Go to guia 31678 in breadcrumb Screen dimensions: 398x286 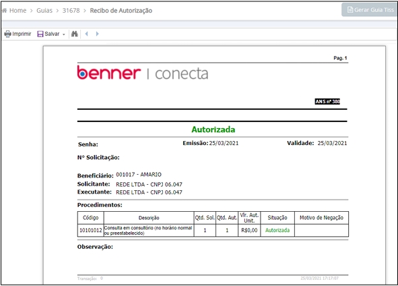71,11
